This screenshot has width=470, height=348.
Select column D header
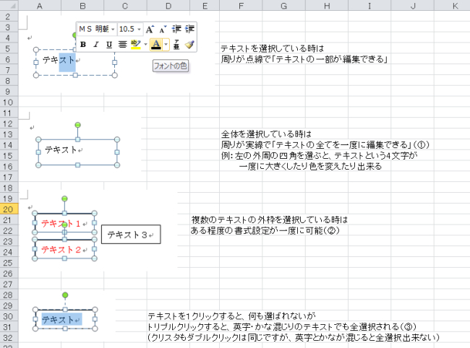pyautogui.click(x=168, y=6)
